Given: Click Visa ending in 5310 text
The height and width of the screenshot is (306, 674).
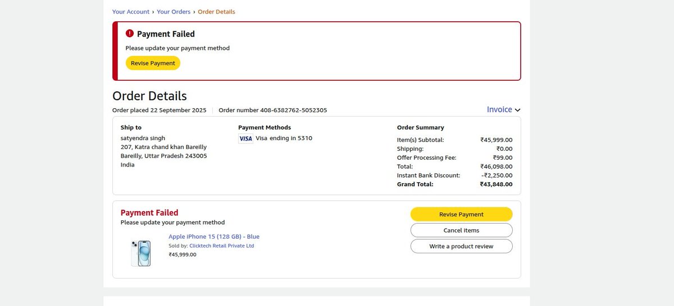Looking at the screenshot, I should click(x=284, y=138).
